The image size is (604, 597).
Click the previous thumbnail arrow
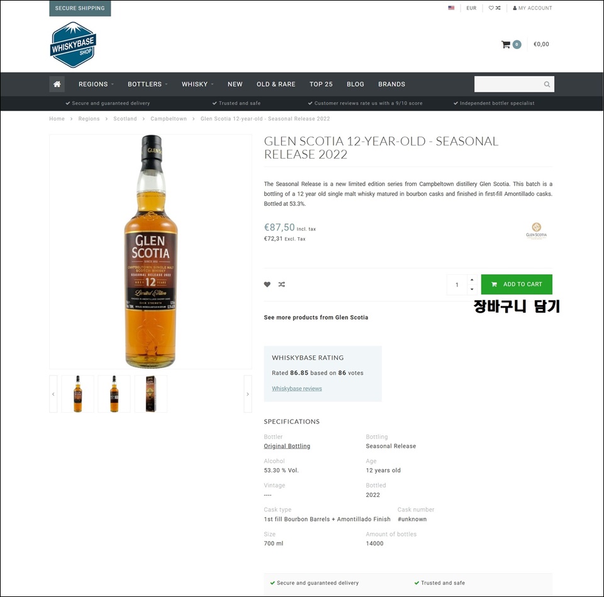(x=53, y=394)
